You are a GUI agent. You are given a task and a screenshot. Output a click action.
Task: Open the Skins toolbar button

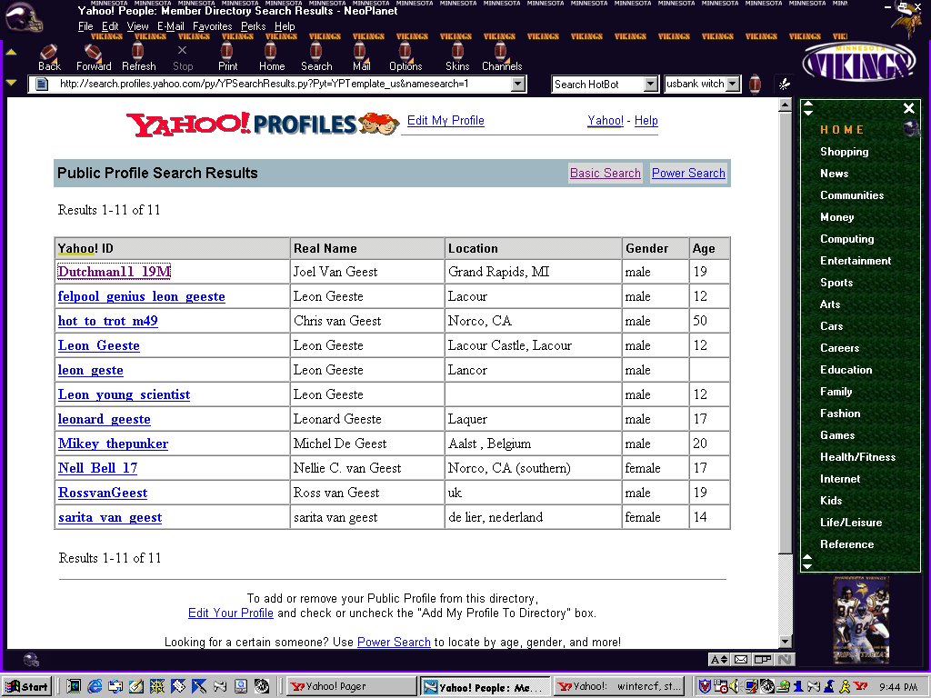click(x=457, y=57)
